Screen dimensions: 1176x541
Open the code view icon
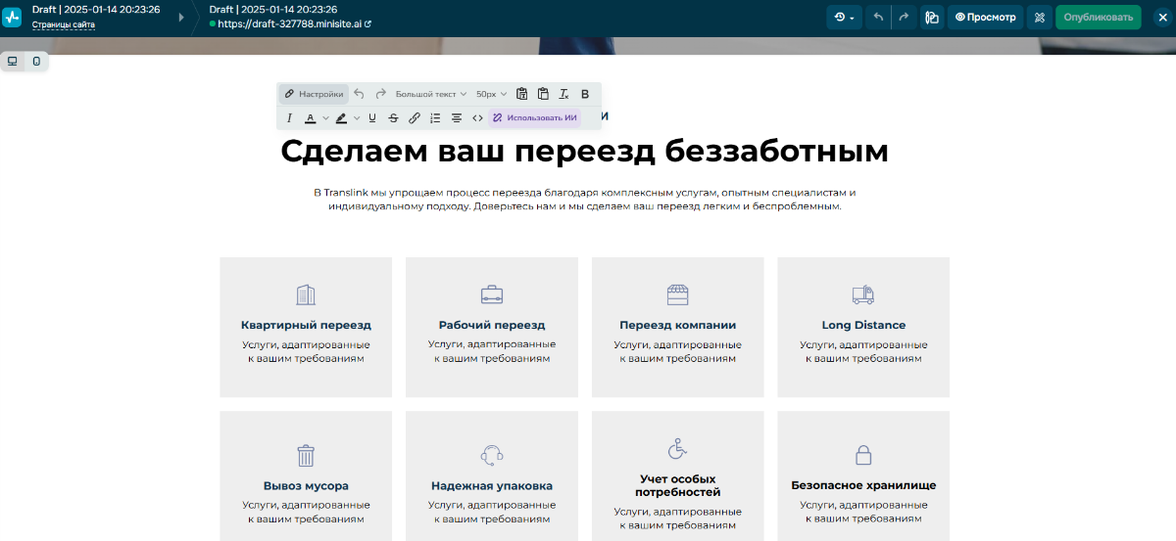tap(477, 118)
